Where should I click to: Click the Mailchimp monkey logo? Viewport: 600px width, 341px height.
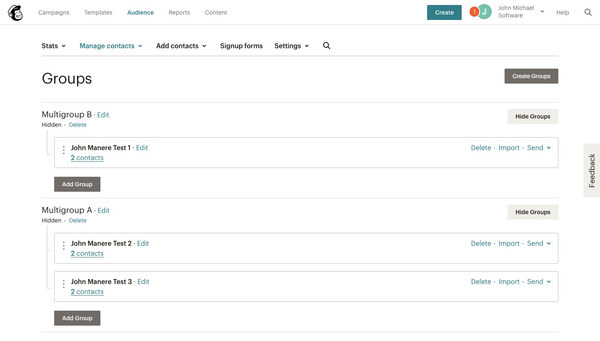[x=15, y=12]
